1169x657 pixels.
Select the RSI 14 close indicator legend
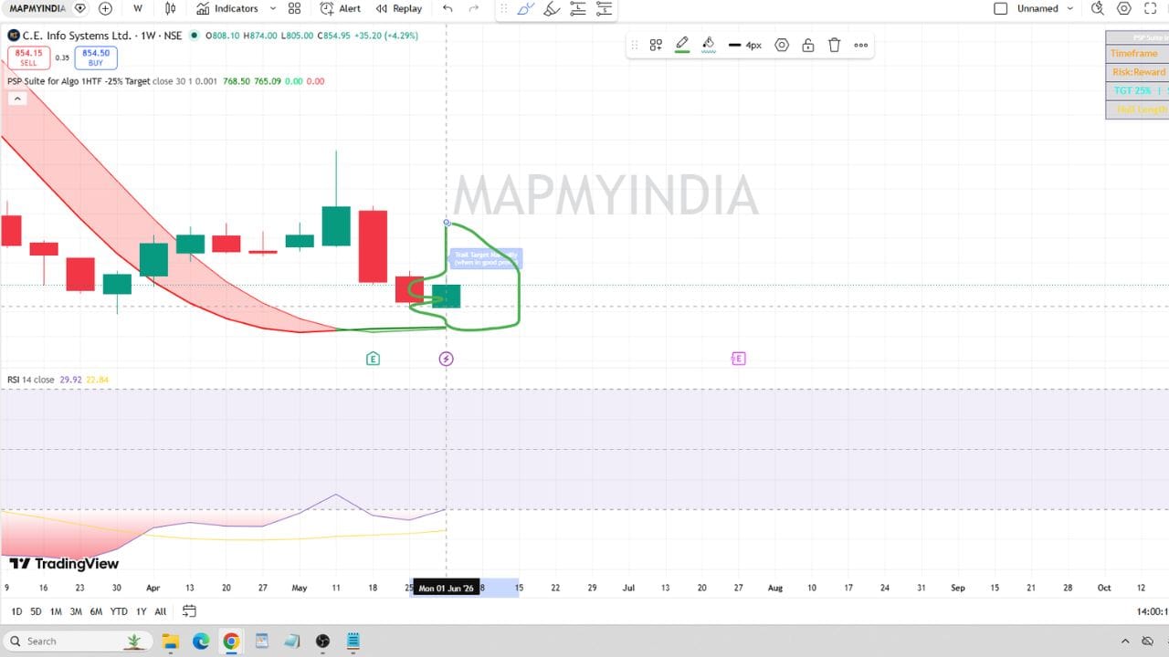[x=31, y=380]
